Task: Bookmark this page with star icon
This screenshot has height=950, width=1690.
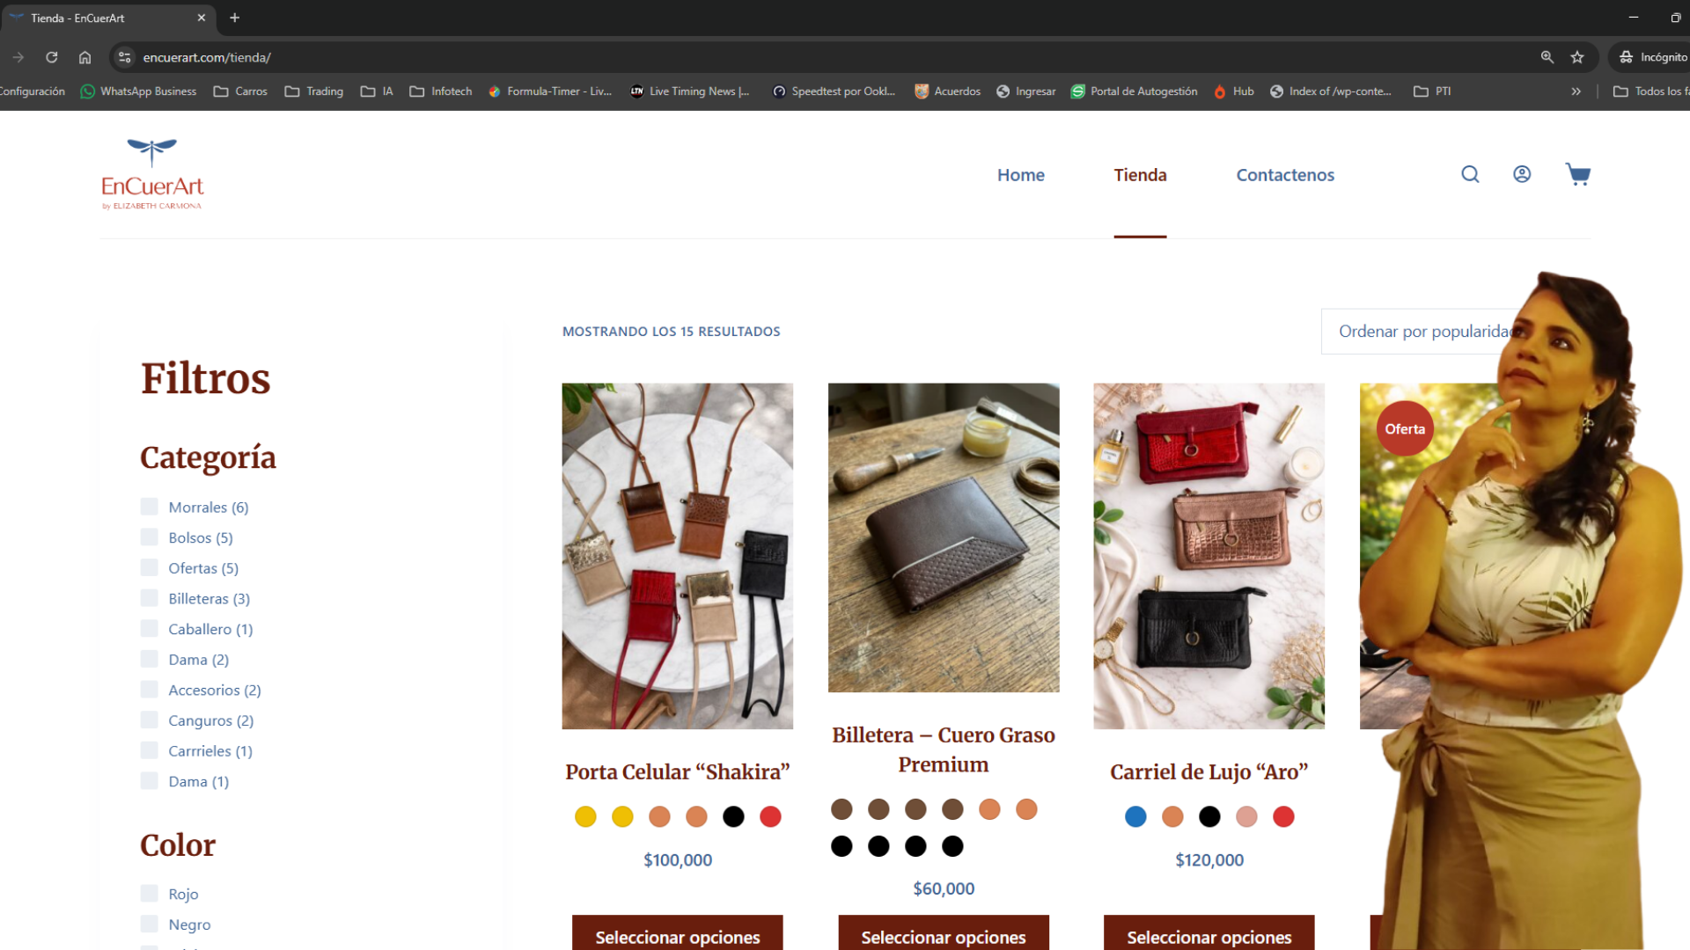Action: (x=1577, y=57)
